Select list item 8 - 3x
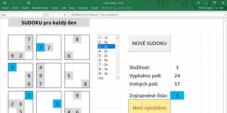Image resolution: width=227 pixels, height=113 pixels. [107, 69]
